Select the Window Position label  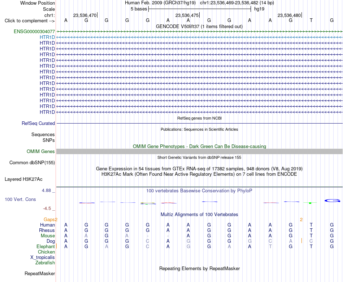coord(38,3)
